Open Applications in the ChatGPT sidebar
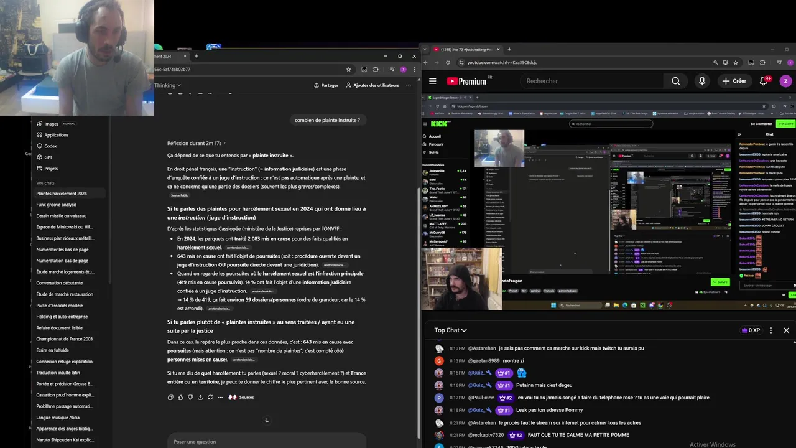Screen dimensions: 796x448 tap(56, 135)
